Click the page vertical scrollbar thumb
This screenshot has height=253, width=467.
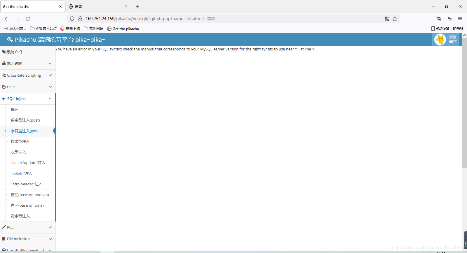(464, 103)
